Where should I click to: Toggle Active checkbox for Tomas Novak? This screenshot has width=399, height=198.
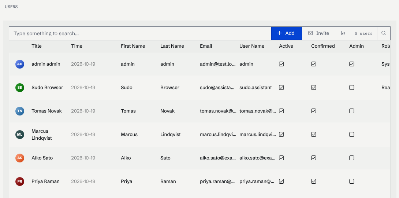click(281, 111)
